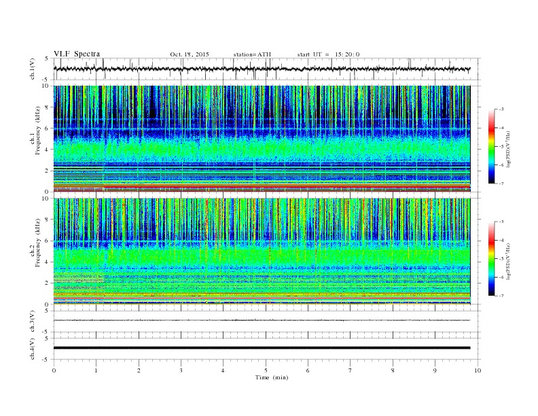Click time axis tick label "1"
Viewport: 538px width, 416px height.
96,370
